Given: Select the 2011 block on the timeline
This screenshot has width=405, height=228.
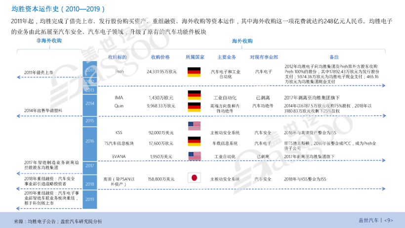Looking at the screenshot, I should [89, 70].
